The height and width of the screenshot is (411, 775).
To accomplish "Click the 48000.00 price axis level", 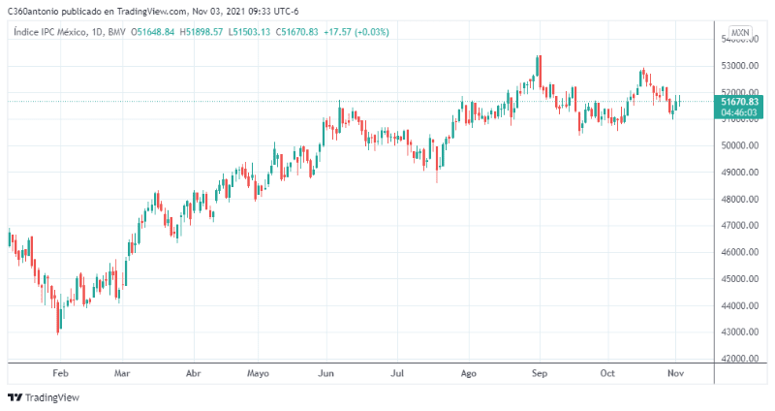I will click(x=739, y=200).
